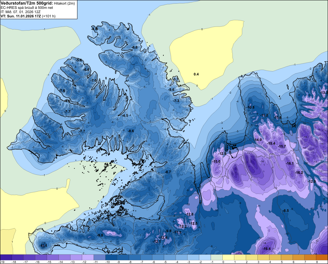Click the legend swatch labeled -10

point(111,257)
